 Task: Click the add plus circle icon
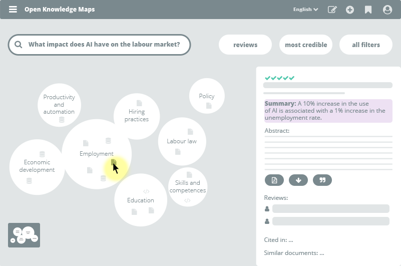[x=350, y=10]
